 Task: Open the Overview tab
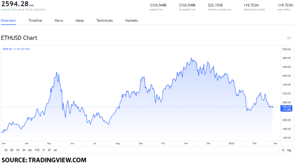8,20
